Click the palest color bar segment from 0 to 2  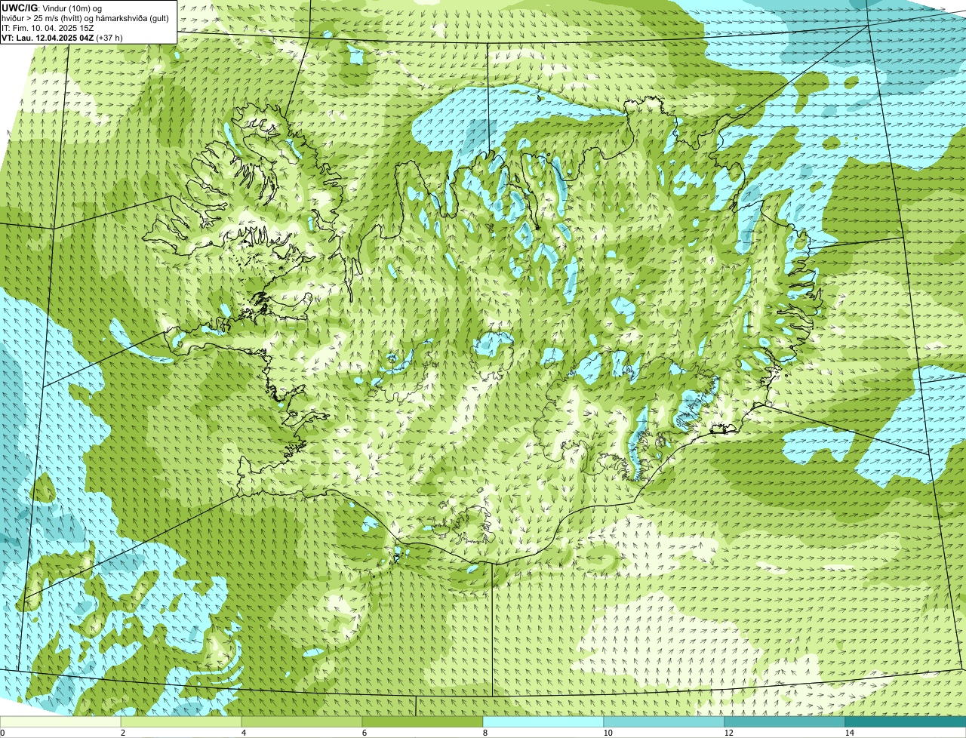click(60, 721)
